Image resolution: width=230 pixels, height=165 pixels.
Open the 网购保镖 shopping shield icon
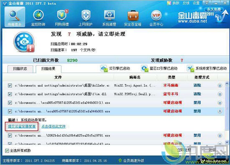pos(62,15)
